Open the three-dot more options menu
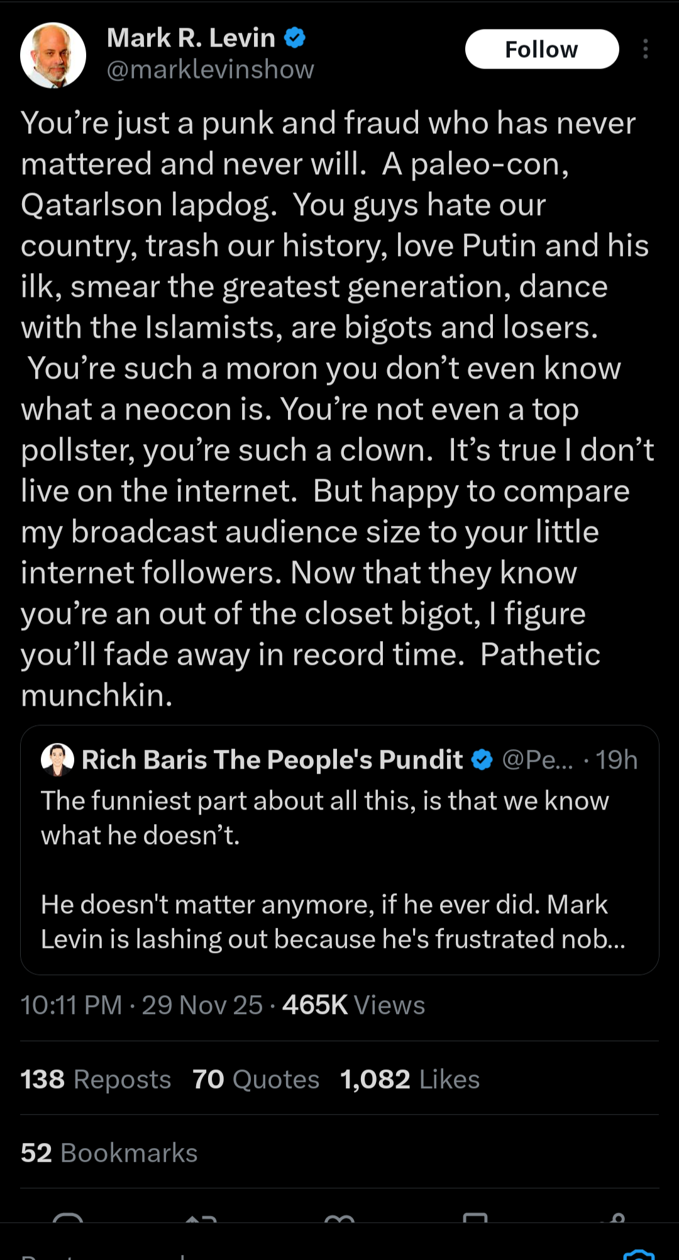 tap(645, 49)
